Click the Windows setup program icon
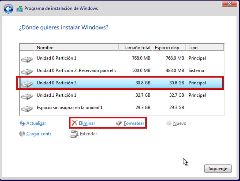The height and width of the screenshot is (181, 240). pos(20,9)
